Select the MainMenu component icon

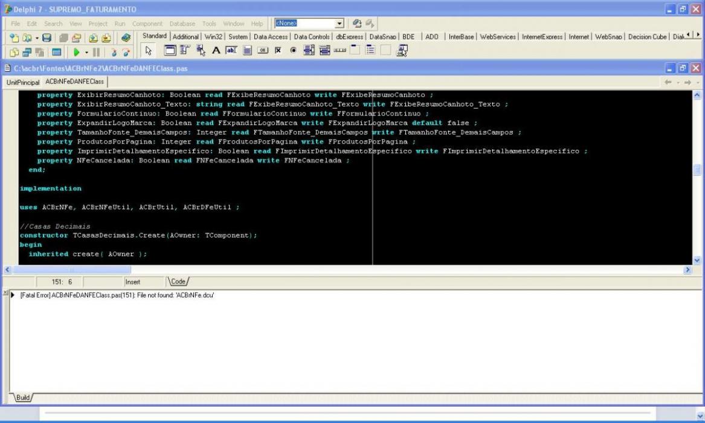185,51
